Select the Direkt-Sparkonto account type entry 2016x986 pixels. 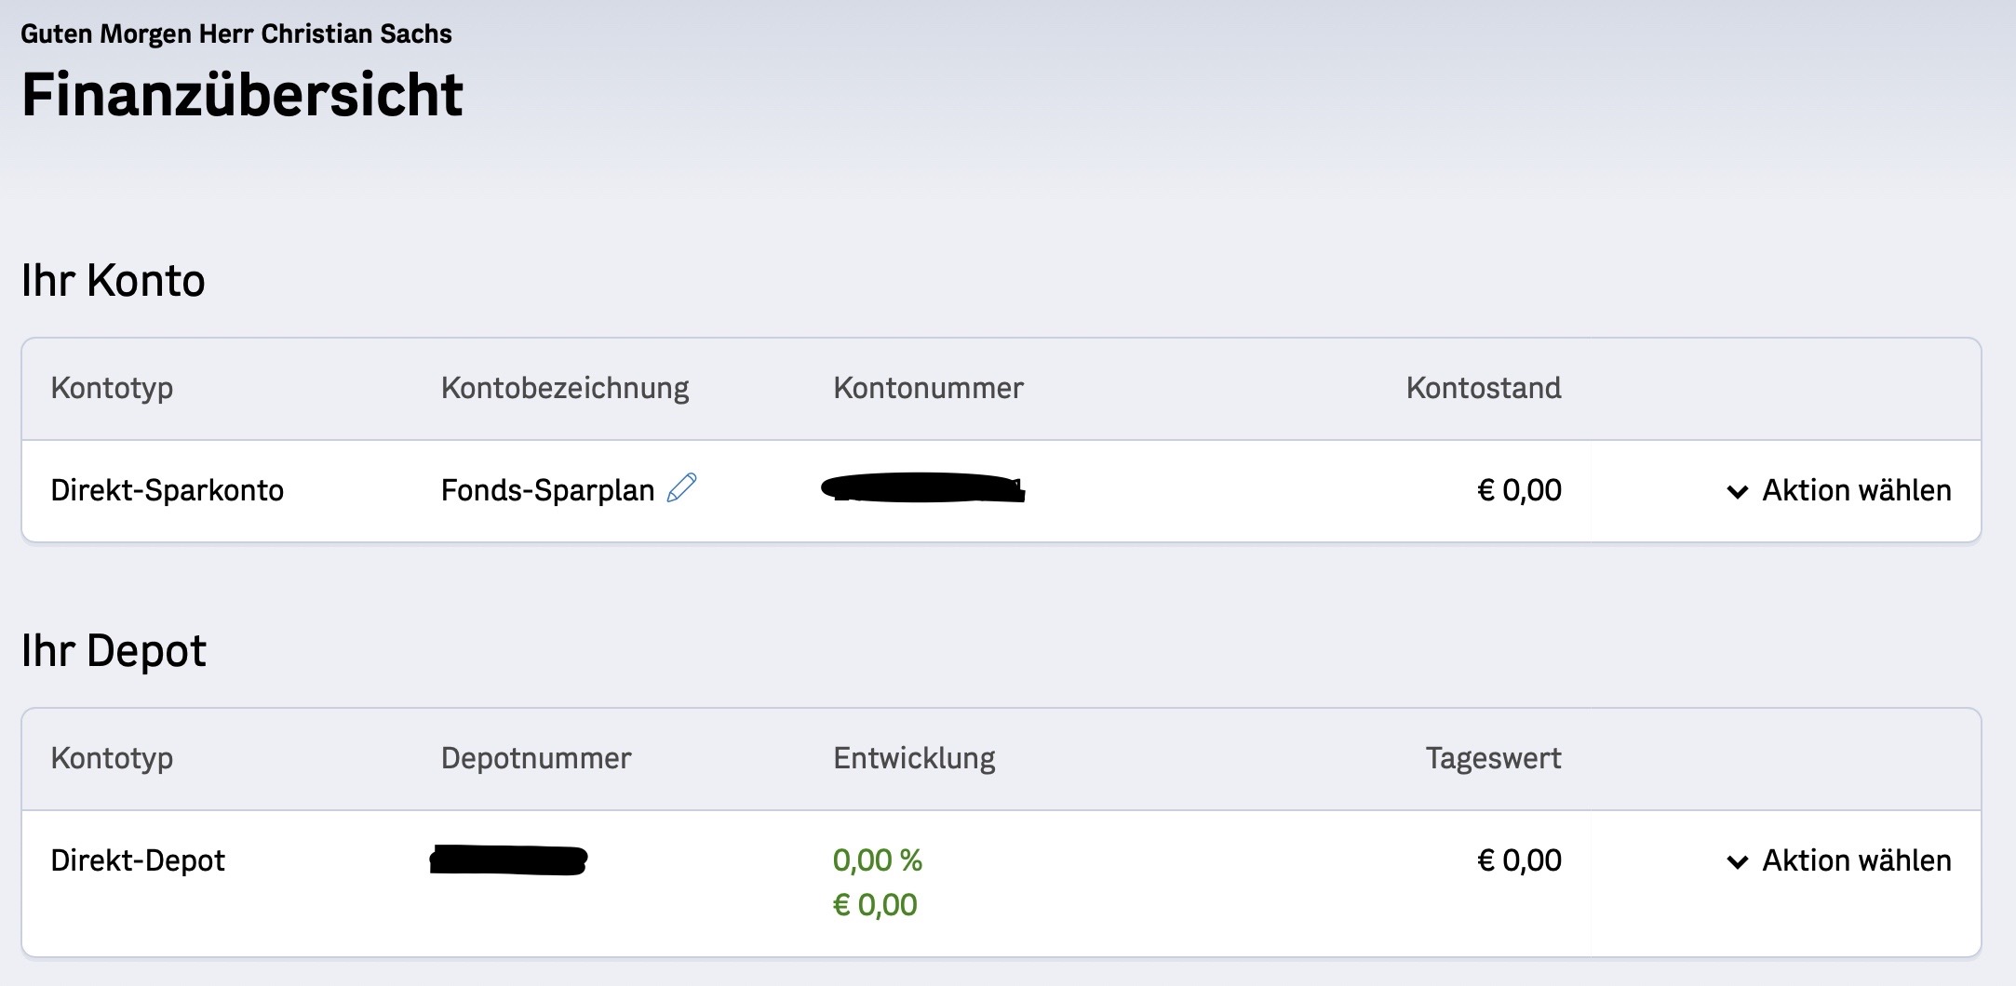[x=168, y=490]
